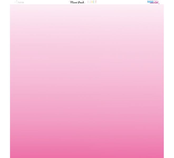This screenshot has height=158, width=174.
Task: Click the white margin right of the paper
Action: [169, 79]
